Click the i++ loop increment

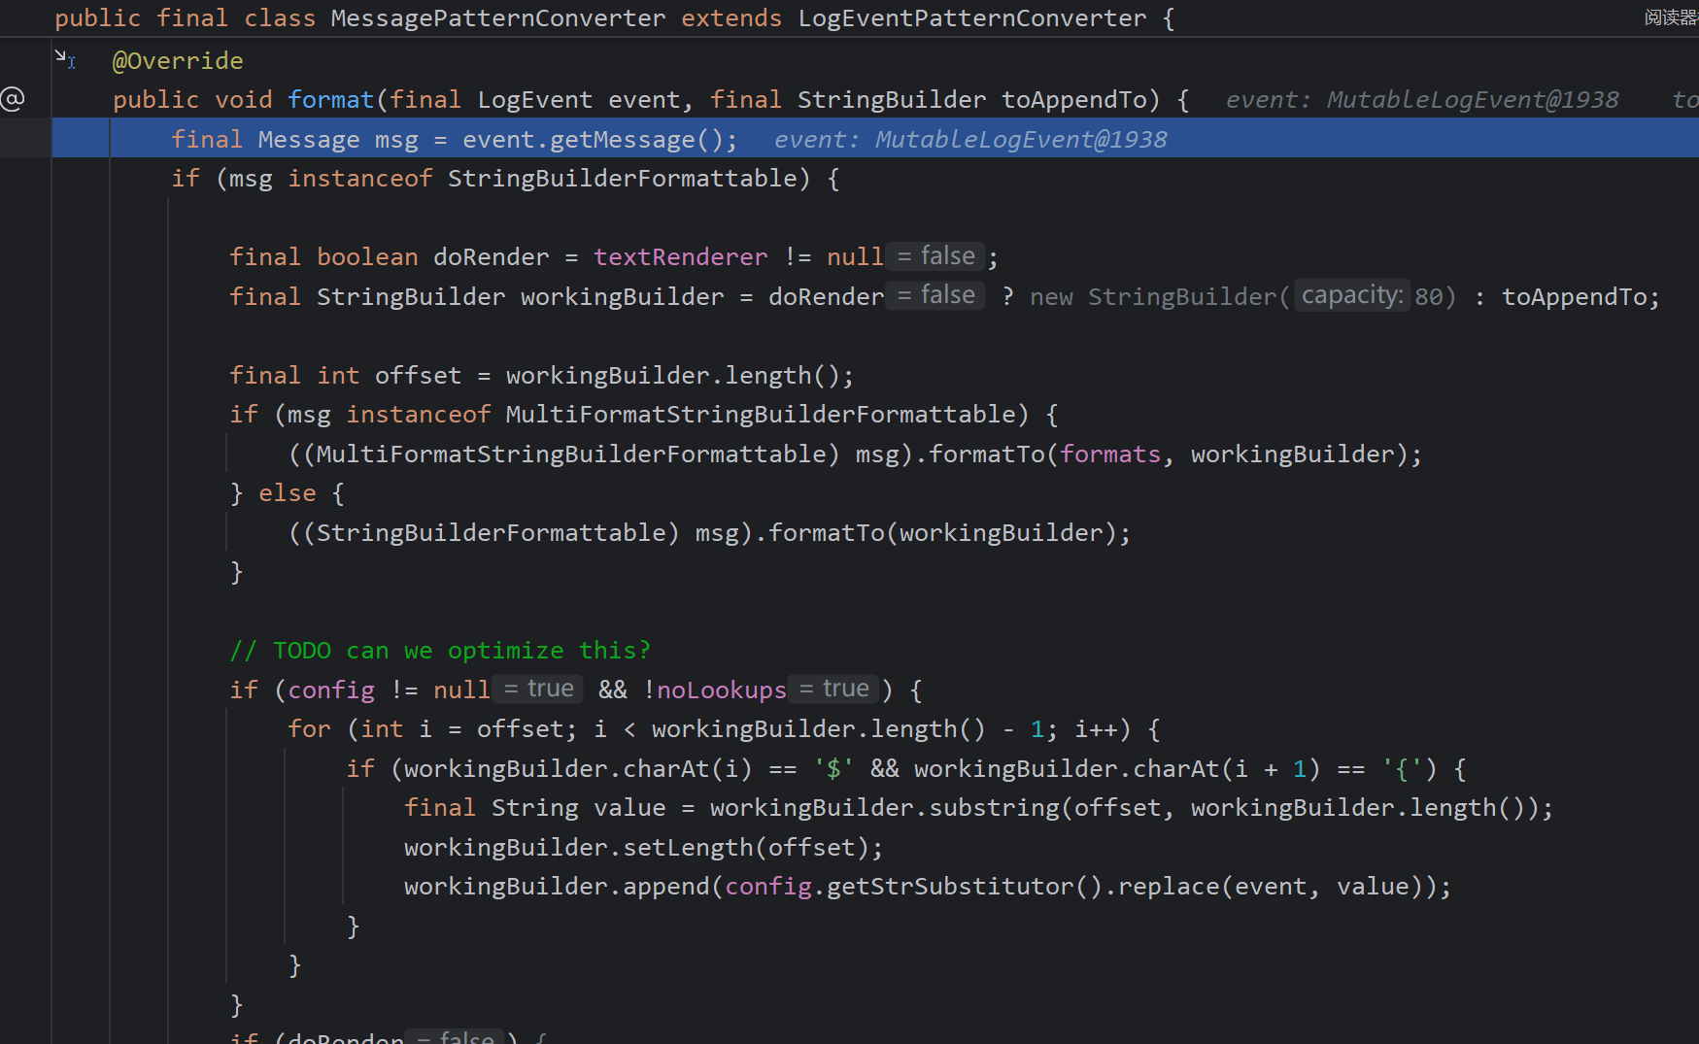point(1096,729)
